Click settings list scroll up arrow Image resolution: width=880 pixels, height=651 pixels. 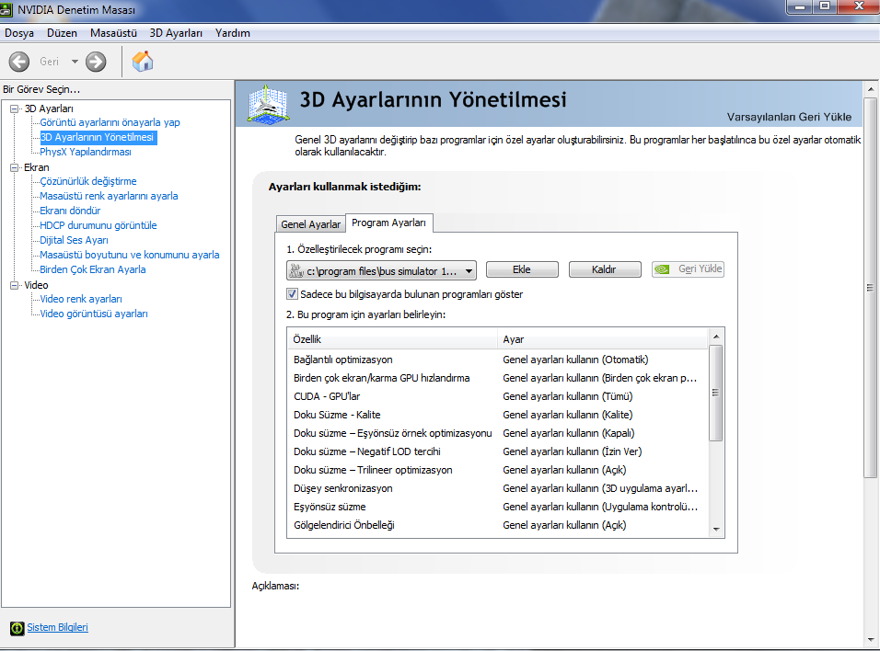pyautogui.click(x=716, y=337)
